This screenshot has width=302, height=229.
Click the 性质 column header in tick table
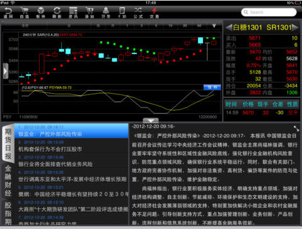point(293,104)
